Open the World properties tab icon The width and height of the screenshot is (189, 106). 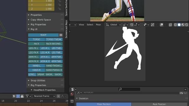[x=72, y=94]
